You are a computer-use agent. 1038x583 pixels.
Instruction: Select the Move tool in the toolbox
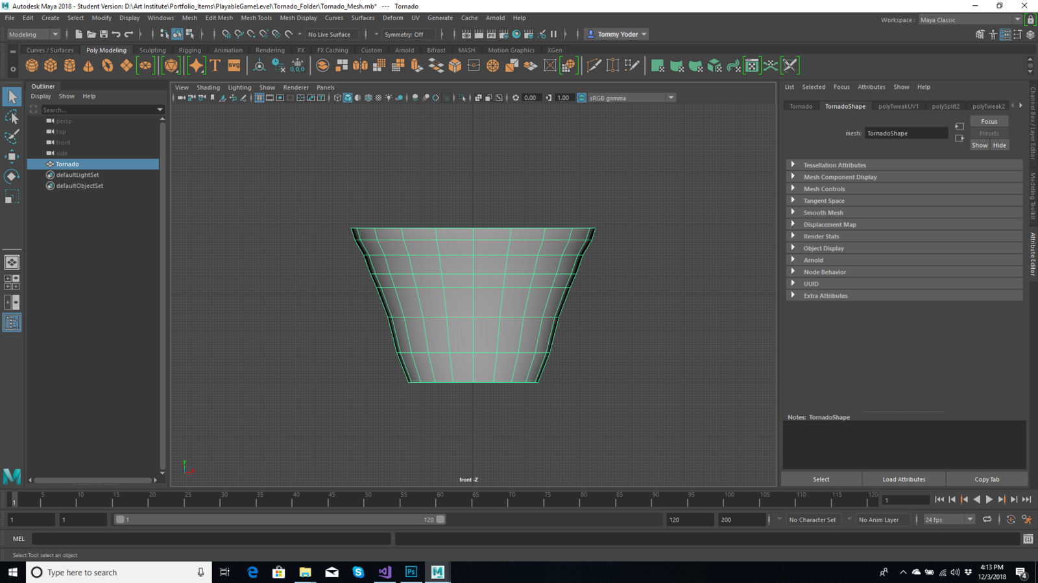[12, 156]
